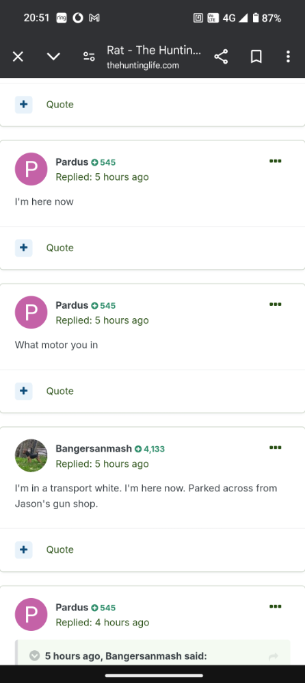View Bangersanmash's dog avatar thumbnail
305x683 pixels.
click(31, 456)
